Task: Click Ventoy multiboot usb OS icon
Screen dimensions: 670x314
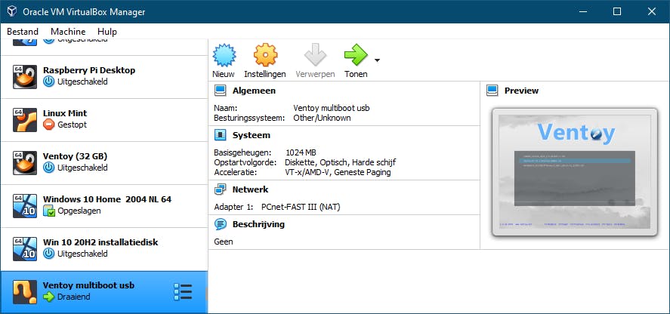Action: [x=25, y=292]
